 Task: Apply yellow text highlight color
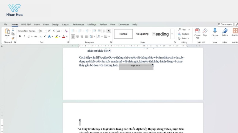pos(57,36)
